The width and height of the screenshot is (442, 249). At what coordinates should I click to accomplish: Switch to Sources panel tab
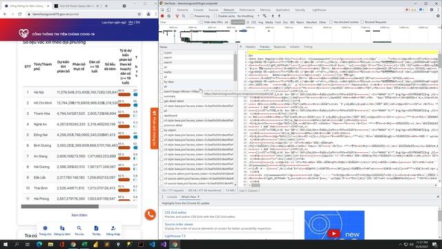[213, 10]
